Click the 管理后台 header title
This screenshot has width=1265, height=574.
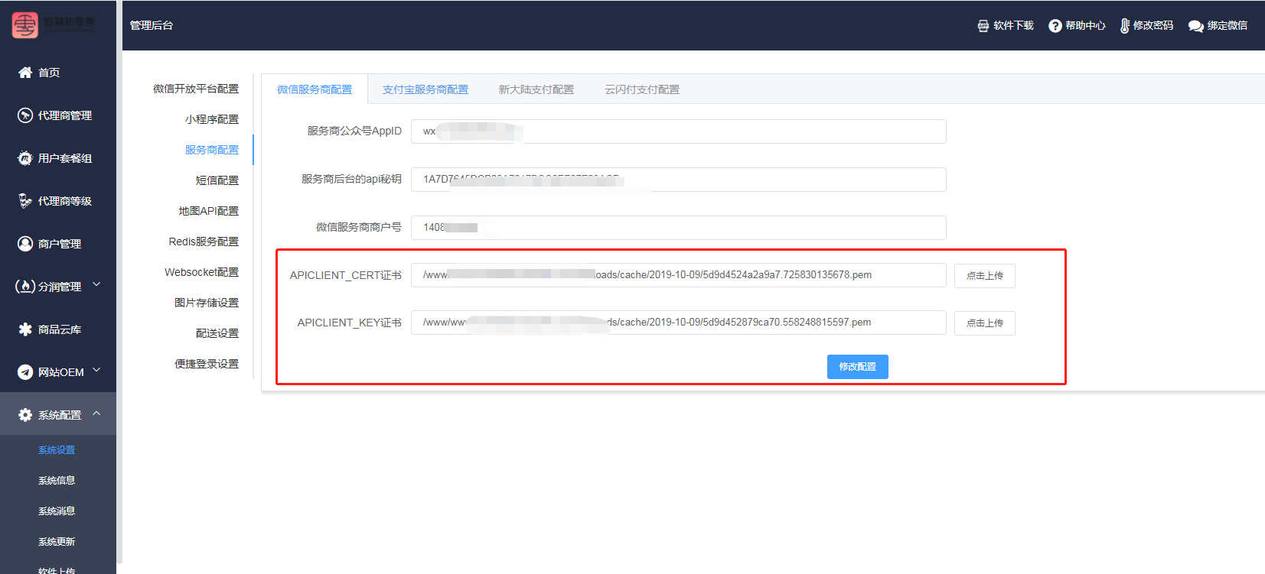tap(152, 25)
